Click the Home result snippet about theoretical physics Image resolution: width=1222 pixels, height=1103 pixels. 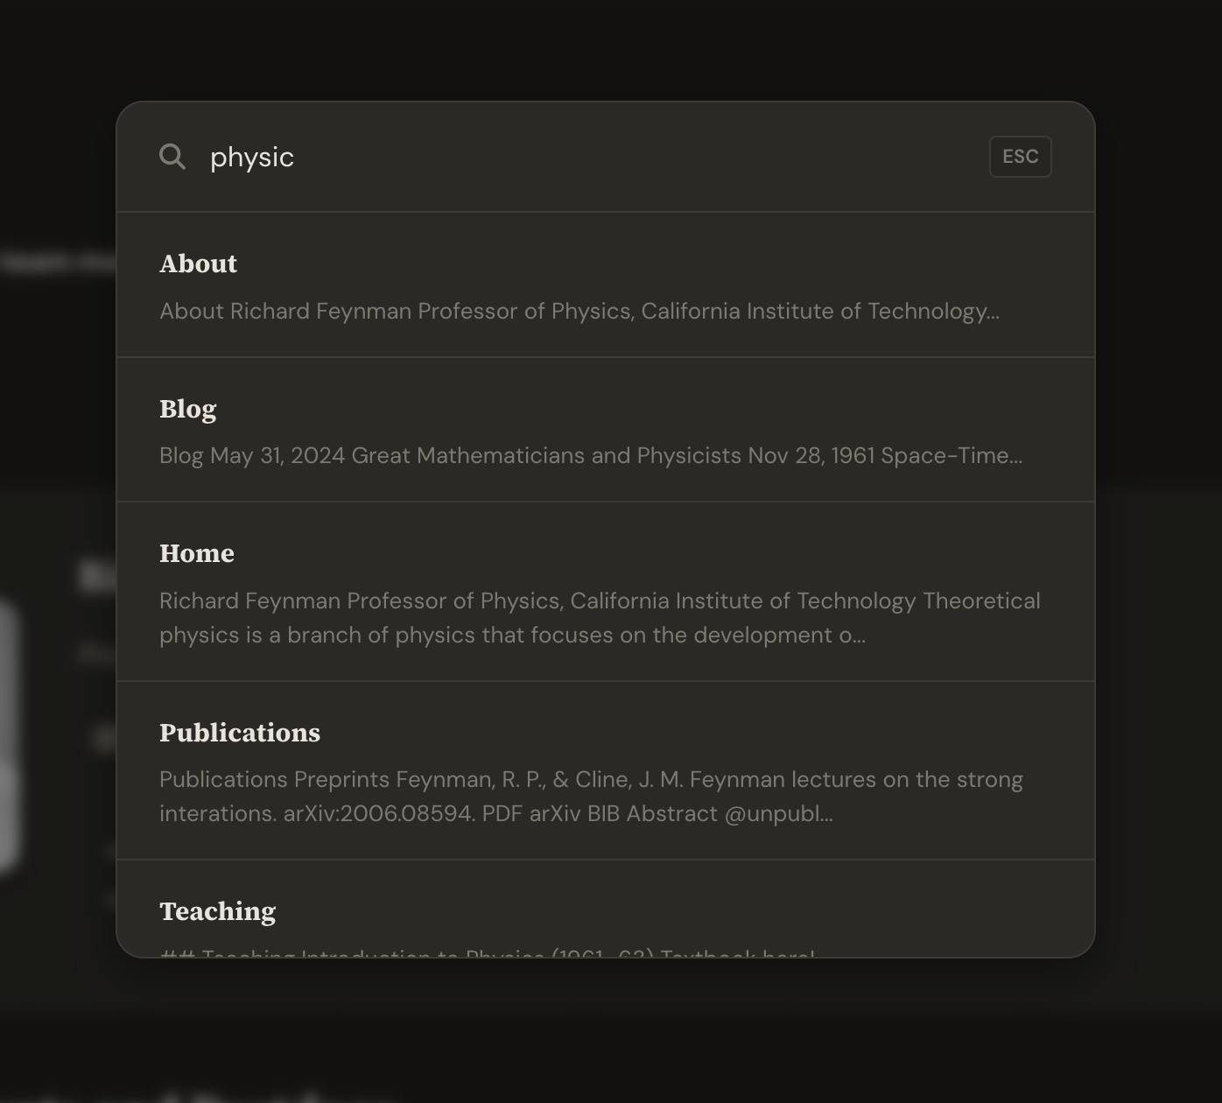pyautogui.click(x=600, y=618)
